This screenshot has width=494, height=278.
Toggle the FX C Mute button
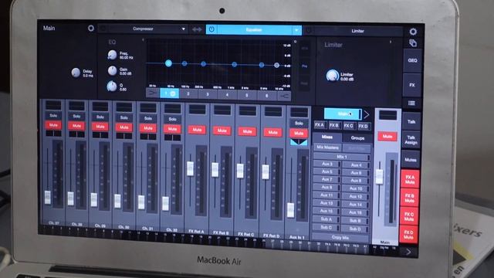[409, 216]
